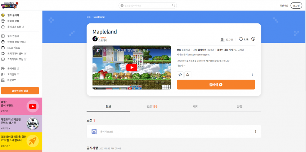This screenshot has width=306, height=152.
Task: Go back via the 목록 breadcrumb
Action: point(89,17)
